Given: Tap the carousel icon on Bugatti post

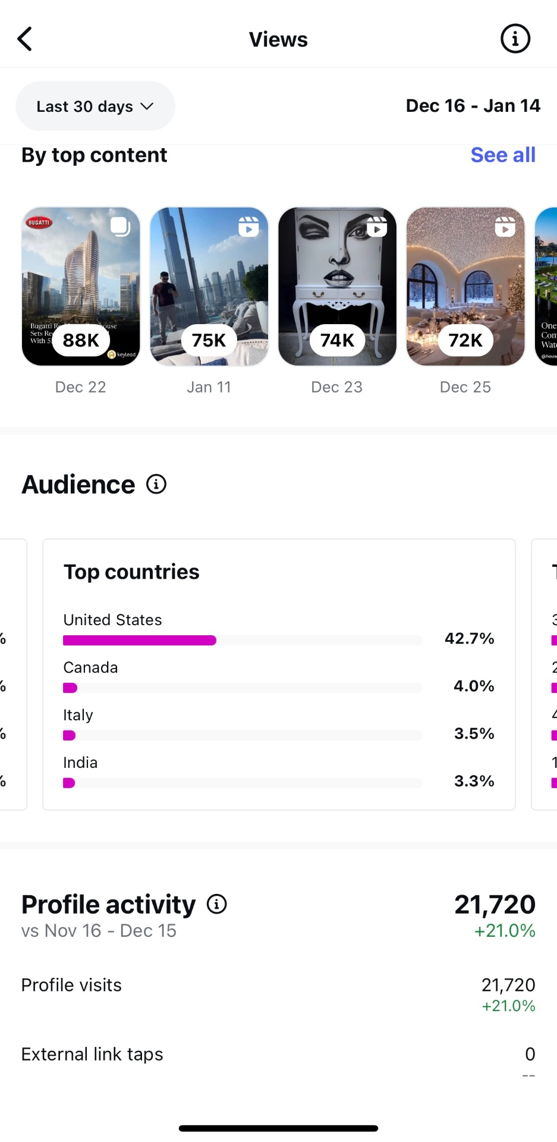Looking at the screenshot, I should click(119, 227).
